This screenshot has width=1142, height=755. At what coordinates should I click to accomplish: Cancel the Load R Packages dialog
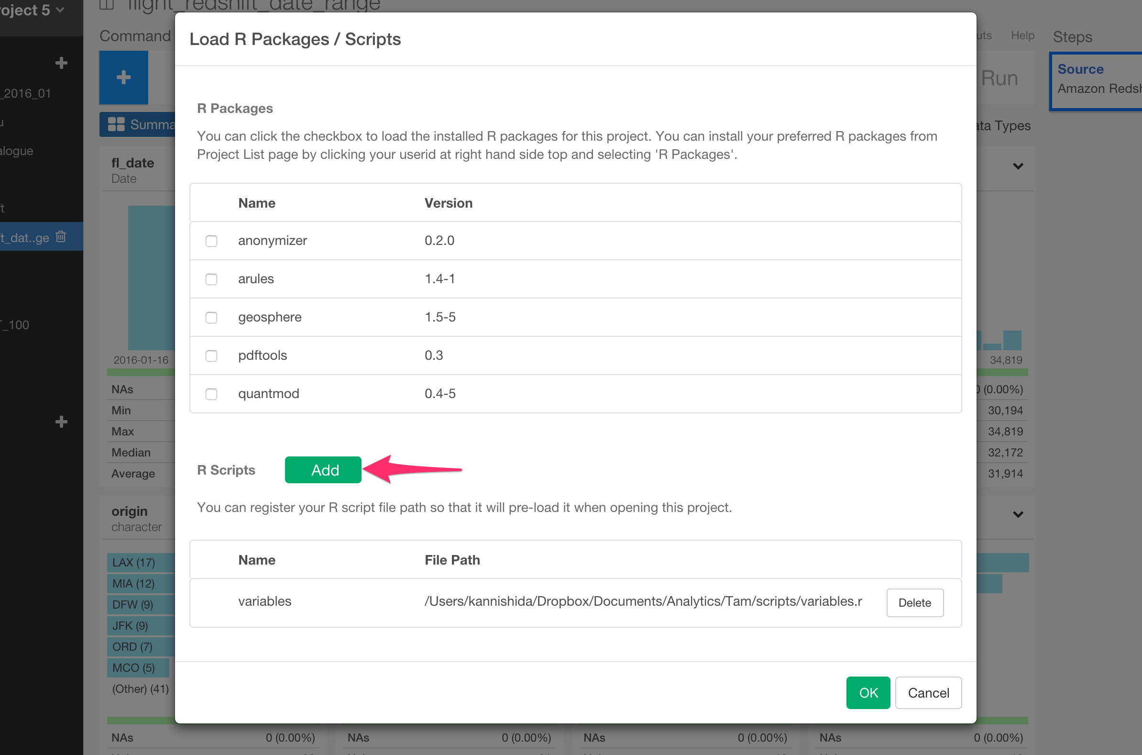[928, 692]
